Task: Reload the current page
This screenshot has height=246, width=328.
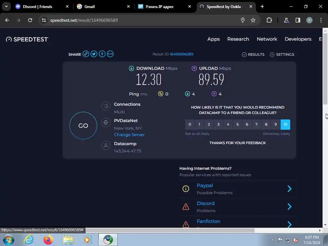Action: click(30, 20)
